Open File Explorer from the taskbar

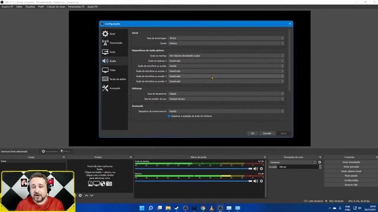(168, 208)
